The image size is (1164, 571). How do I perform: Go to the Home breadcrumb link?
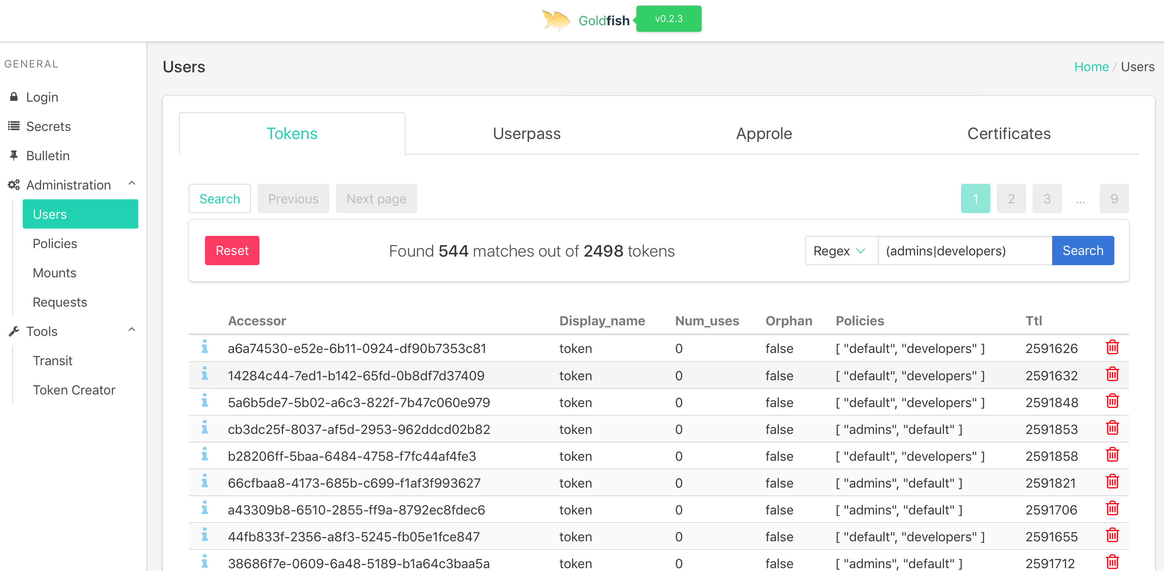(x=1091, y=67)
